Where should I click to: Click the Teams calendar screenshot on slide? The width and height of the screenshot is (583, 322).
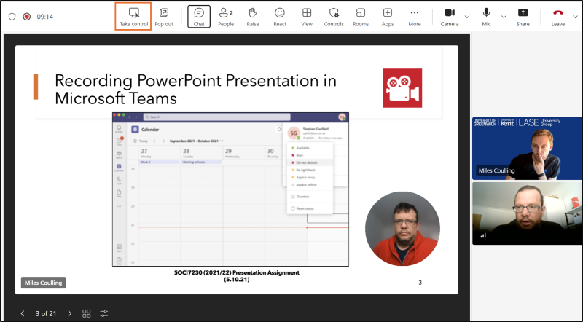point(230,189)
